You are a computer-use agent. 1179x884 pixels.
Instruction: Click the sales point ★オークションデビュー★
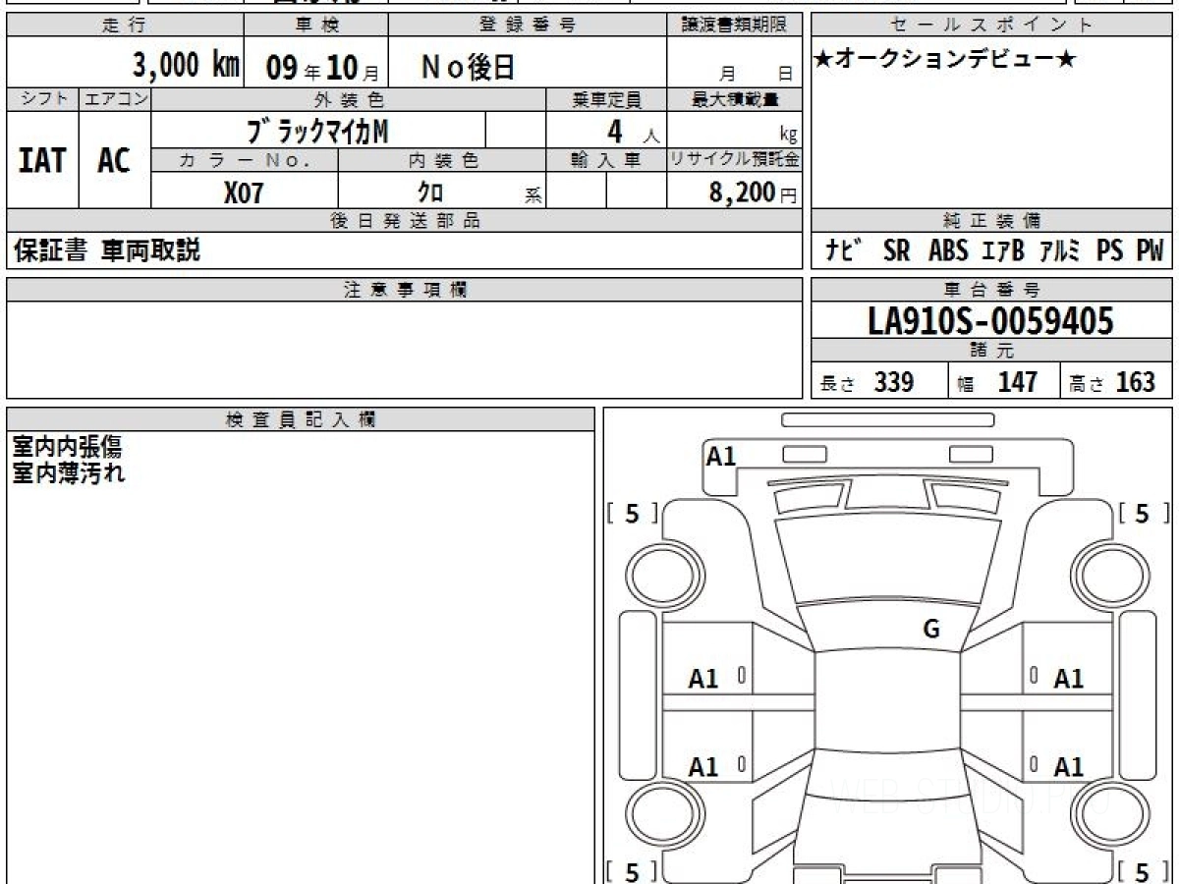point(945,61)
